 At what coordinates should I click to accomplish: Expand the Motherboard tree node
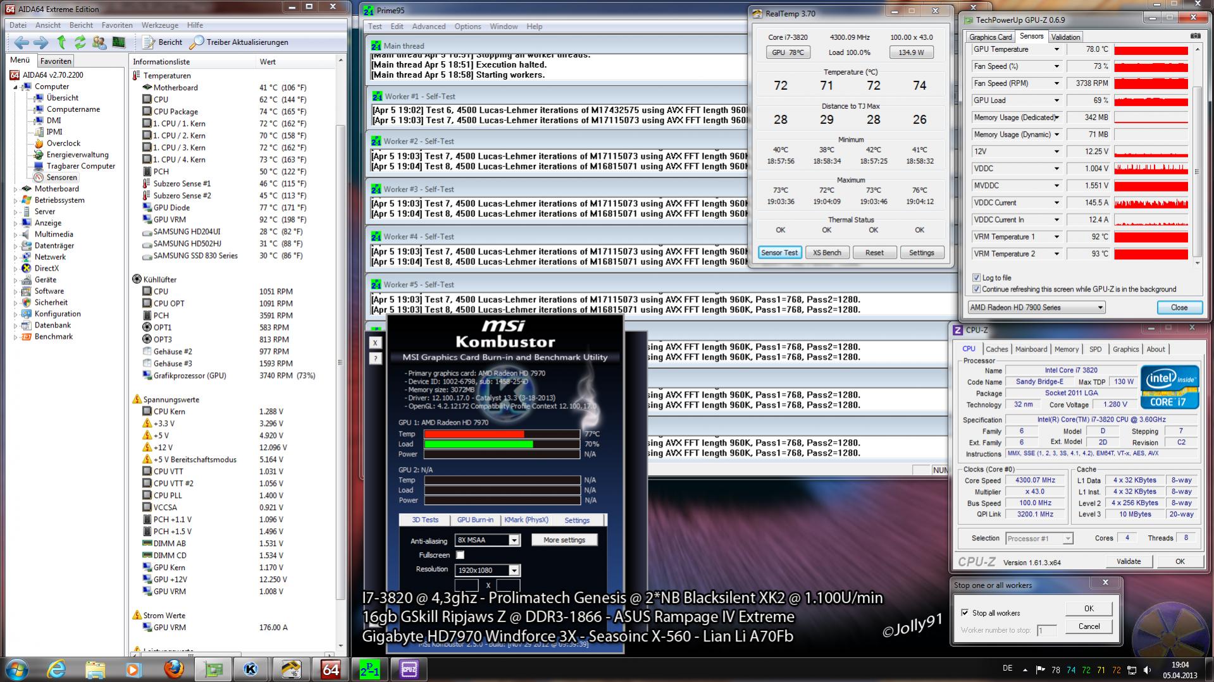[16, 189]
